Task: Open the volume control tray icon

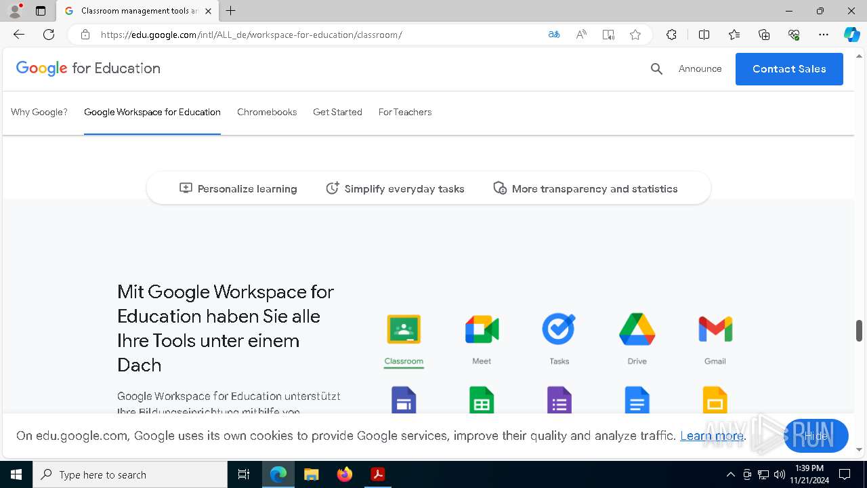Action: click(780, 474)
